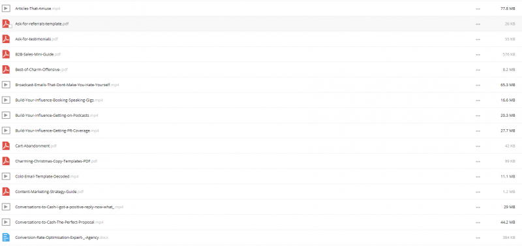The height and width of the screenshot is (246, 522).
Task: Click the 77.8 MB size of Articles-That-Amuse
Action: point(508,8)
